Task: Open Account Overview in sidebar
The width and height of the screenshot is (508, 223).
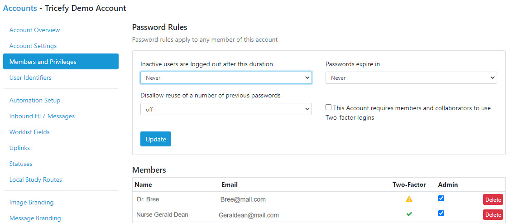Action: click(35, 30)
